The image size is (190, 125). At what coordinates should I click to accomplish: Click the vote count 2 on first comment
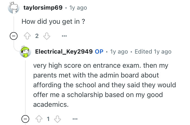coord(37,36)
